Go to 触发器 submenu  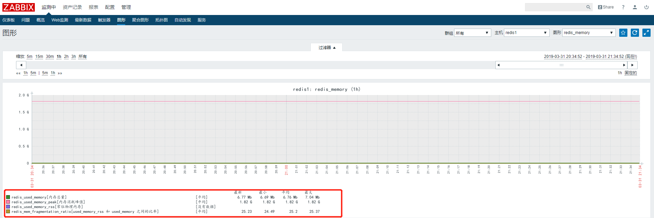click(104, 20)
